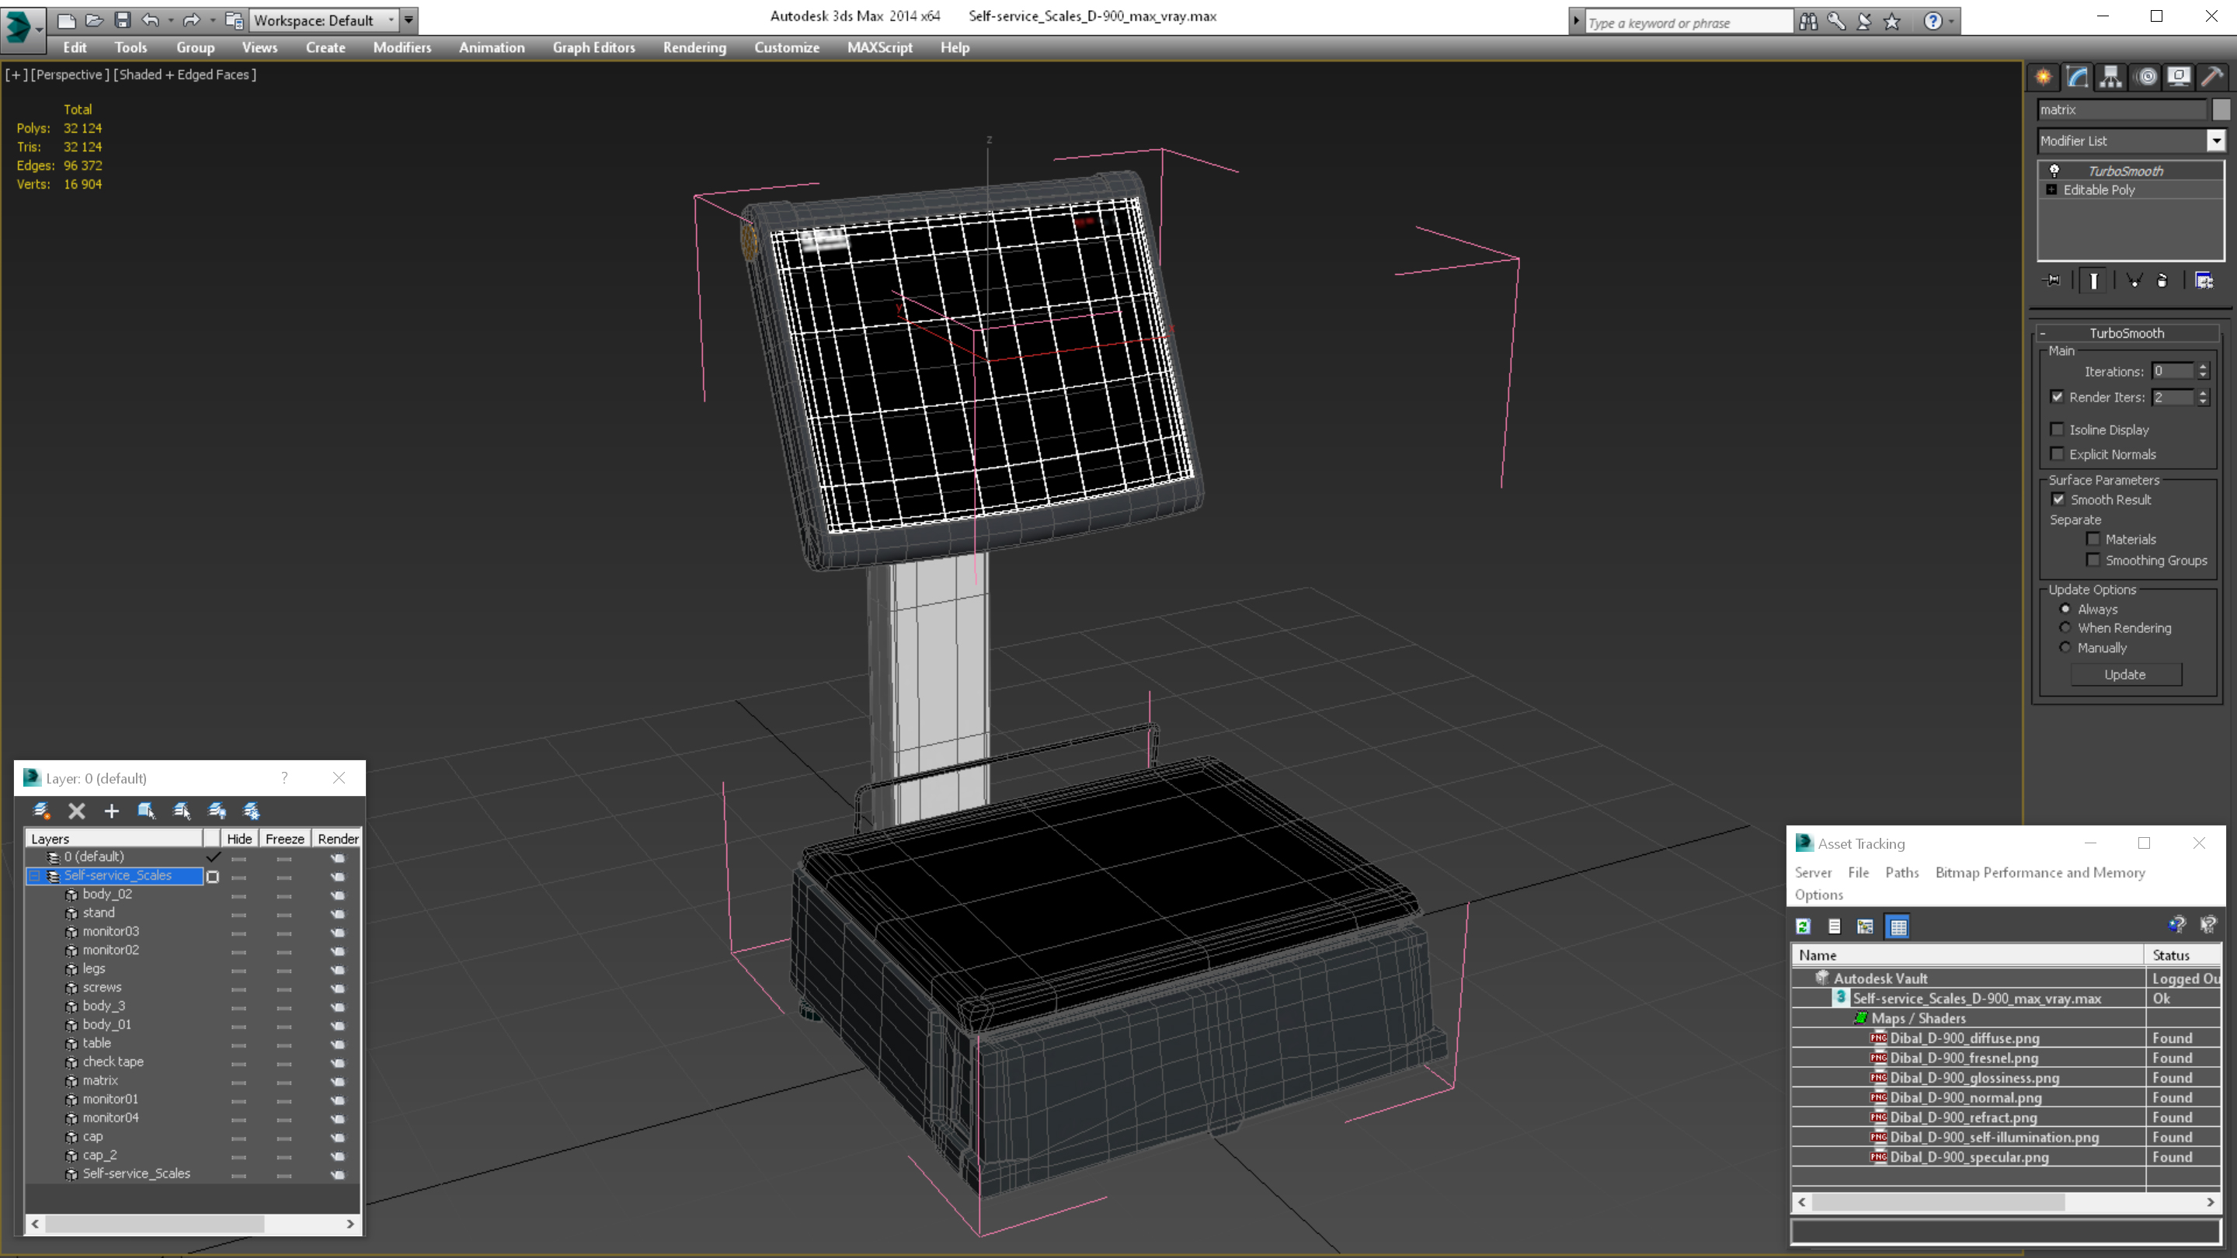
Task: Click the Shaded + Edged Faces viewport label
Action: pos(186,75)
